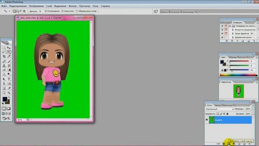
Task: Open the layer opacity slider arrow
Action: [x=253, y=109]
